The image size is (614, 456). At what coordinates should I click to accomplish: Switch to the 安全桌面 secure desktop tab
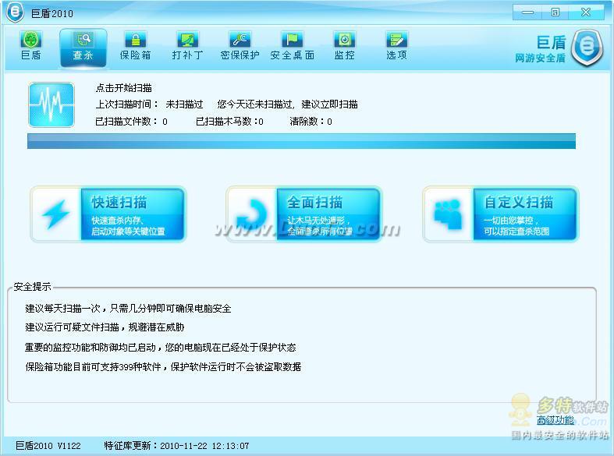(292, 46)
